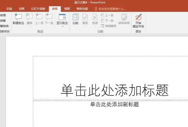Expand the 拒绝 dropdown arrow
This screenshot has height=127, width=188.
click(95, 26)
